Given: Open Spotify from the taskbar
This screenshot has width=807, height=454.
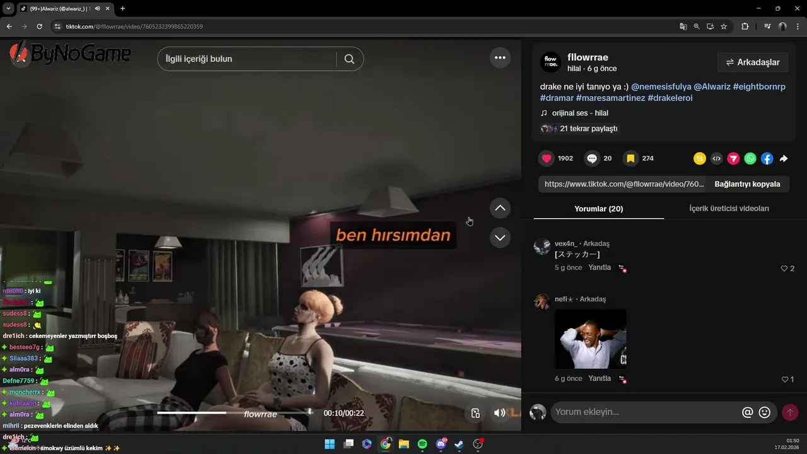Looking at the screenshot, I should click(x=422, y=444).
